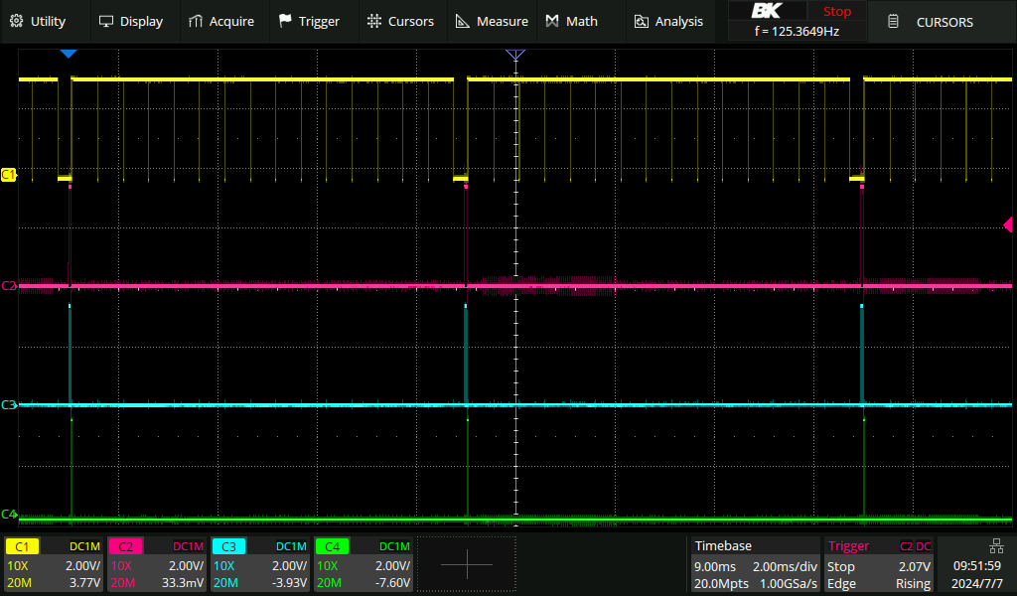Click the C3 offset value -3.93V
This screenshot has width=1017, height=596.
click(289, 582)
